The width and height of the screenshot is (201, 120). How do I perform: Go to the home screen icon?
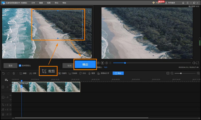[x=183, y=3]
